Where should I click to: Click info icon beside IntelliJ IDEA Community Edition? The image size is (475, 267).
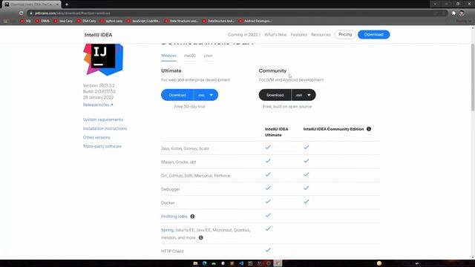tap(369, 129)
